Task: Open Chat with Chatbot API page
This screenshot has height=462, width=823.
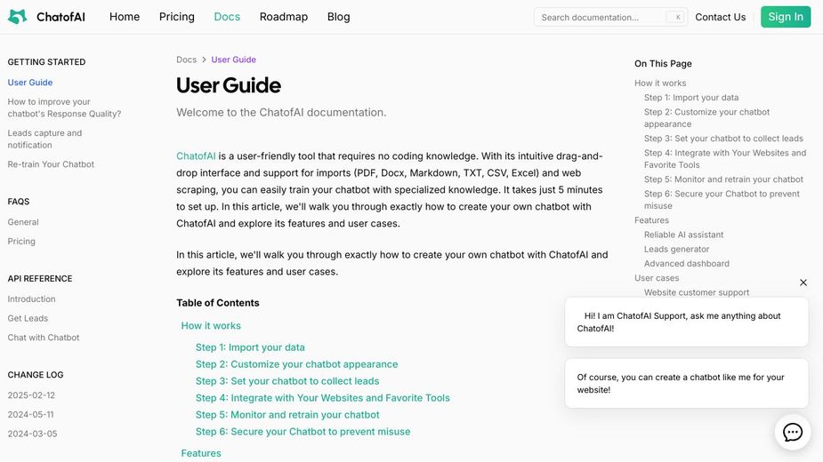Action: point(44,338)
